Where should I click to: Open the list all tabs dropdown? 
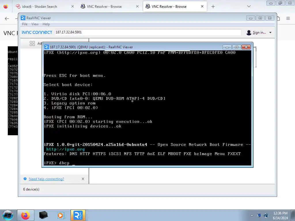(x=249, y=6)
